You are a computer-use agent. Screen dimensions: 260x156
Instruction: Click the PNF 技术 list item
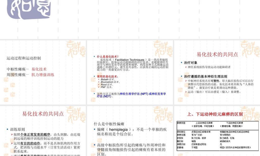tap(107, 87)
